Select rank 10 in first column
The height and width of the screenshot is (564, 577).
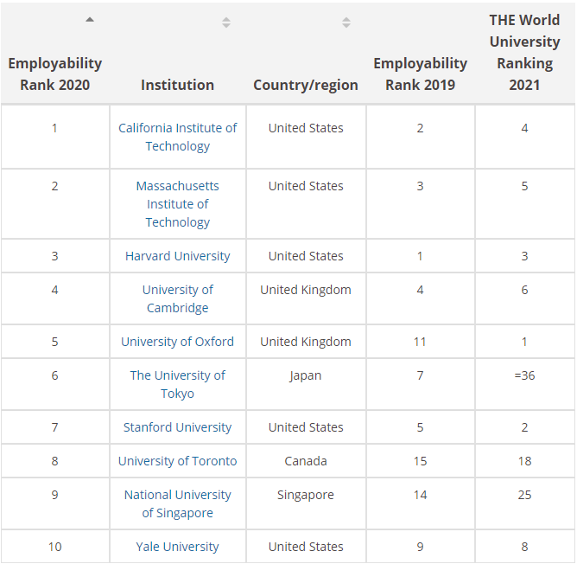pos(55,547)
